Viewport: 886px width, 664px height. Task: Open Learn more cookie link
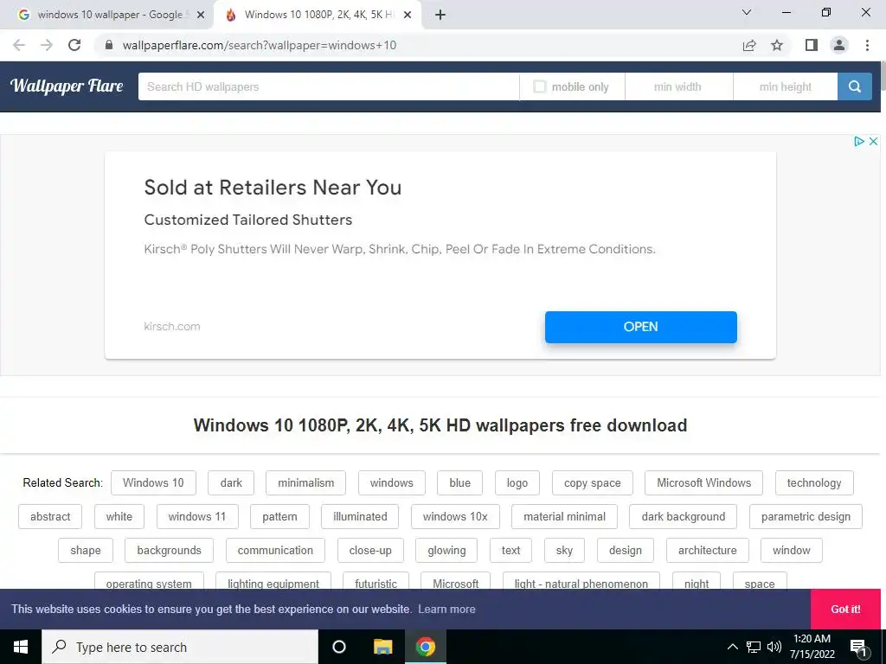click(x=446, y=610)
